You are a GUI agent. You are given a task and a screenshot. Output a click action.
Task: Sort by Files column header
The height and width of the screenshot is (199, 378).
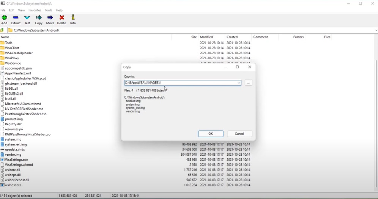pos(327,37)
